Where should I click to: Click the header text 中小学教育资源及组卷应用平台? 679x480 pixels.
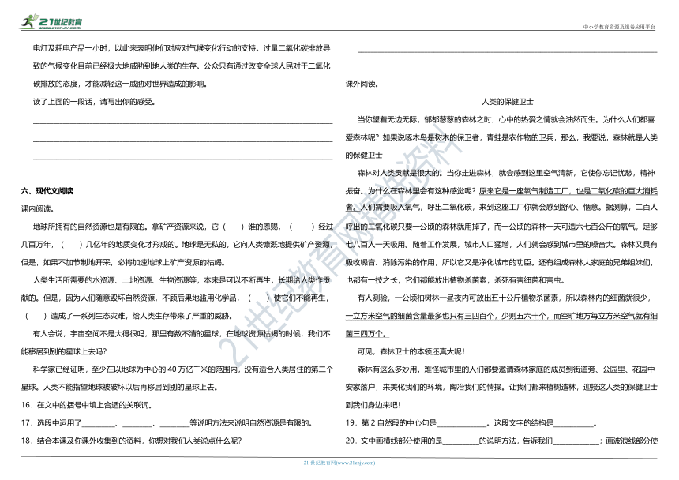pyautogui.click(x=619, y=27)
